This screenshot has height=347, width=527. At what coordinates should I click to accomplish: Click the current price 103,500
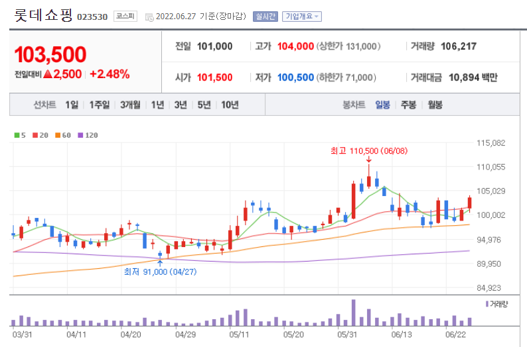point(50,54)
